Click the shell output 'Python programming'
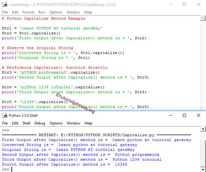Image resolution: width=206 pixels, height=172 pixels. point(137,155)
